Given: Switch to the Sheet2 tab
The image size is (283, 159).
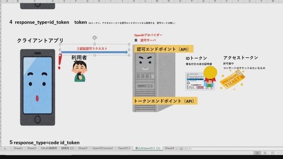Looking at the screenshot, I should 31,148.
